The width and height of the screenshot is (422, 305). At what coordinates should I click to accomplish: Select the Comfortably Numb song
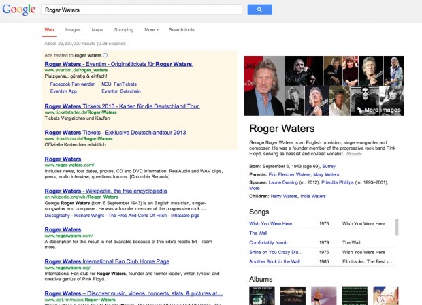(268, 242)
